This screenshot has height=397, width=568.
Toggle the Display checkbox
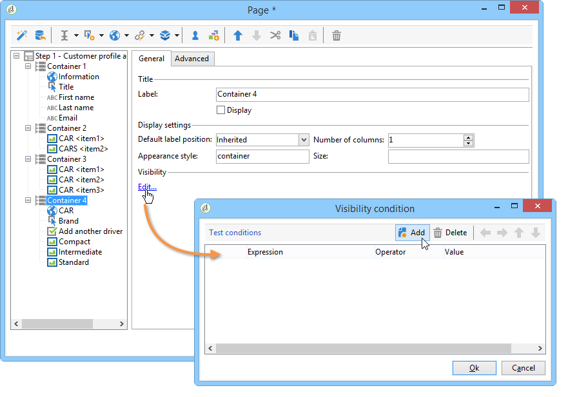coord(220,110)
